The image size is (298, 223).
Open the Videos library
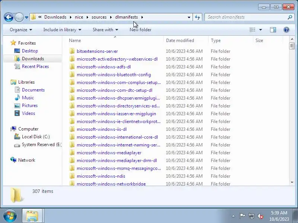click(28, 113)
